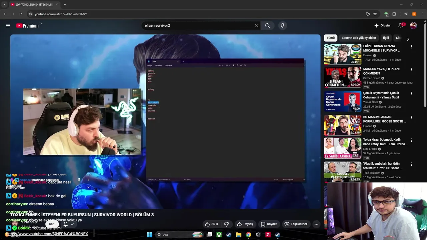Viewport: 427px width, 240px height.
Task: Save the video with Kaydet
Action: (269, 224)
